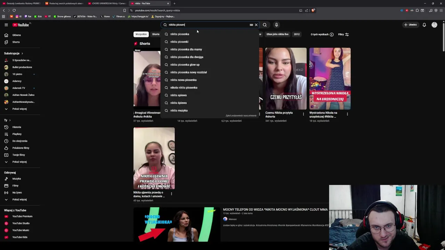
Task: Open options for Nikita ujawnia prawdę short
Action: tap(171, 193)
